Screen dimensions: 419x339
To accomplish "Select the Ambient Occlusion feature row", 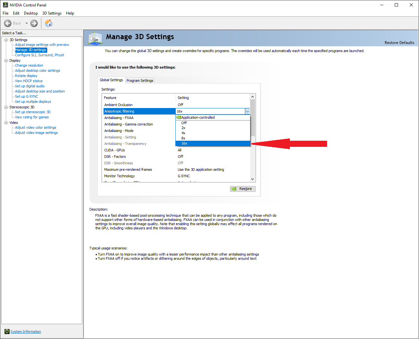I will click(x=176, y=105).
